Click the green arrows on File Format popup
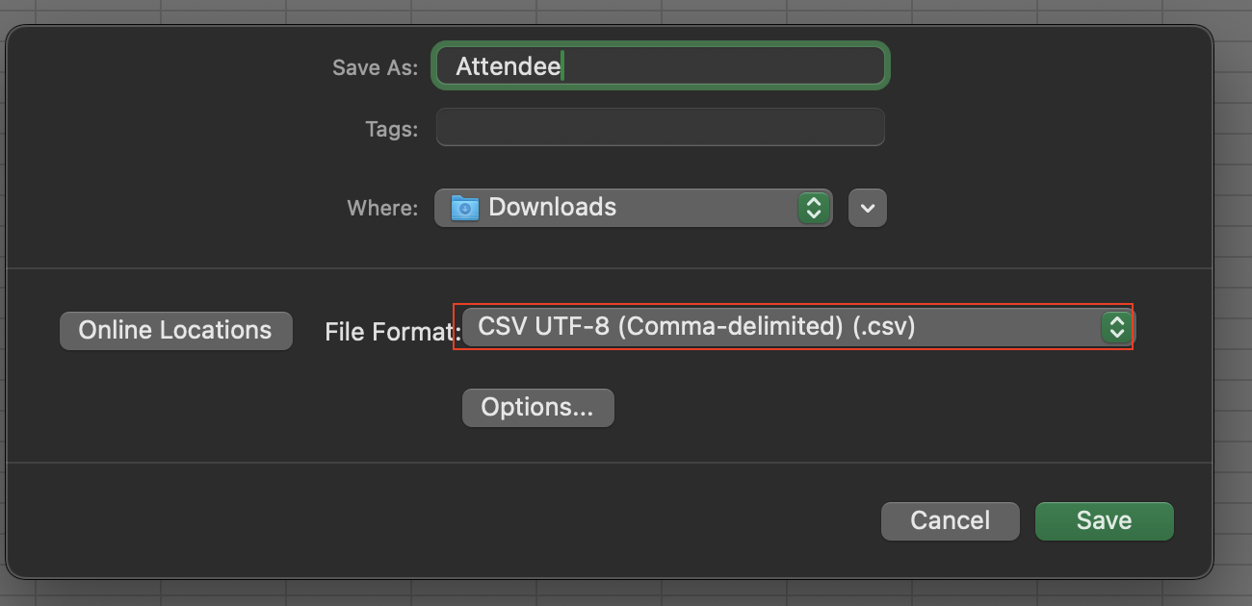The height and width of the screenshot is (606, 1252). pyautogui.click(x=1115, y=328)
